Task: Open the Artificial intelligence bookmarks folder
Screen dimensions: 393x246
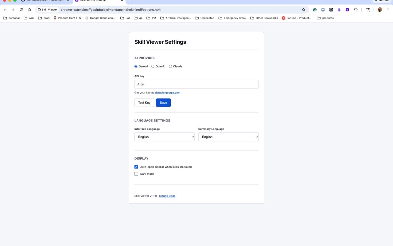Action: coord(175,18)
